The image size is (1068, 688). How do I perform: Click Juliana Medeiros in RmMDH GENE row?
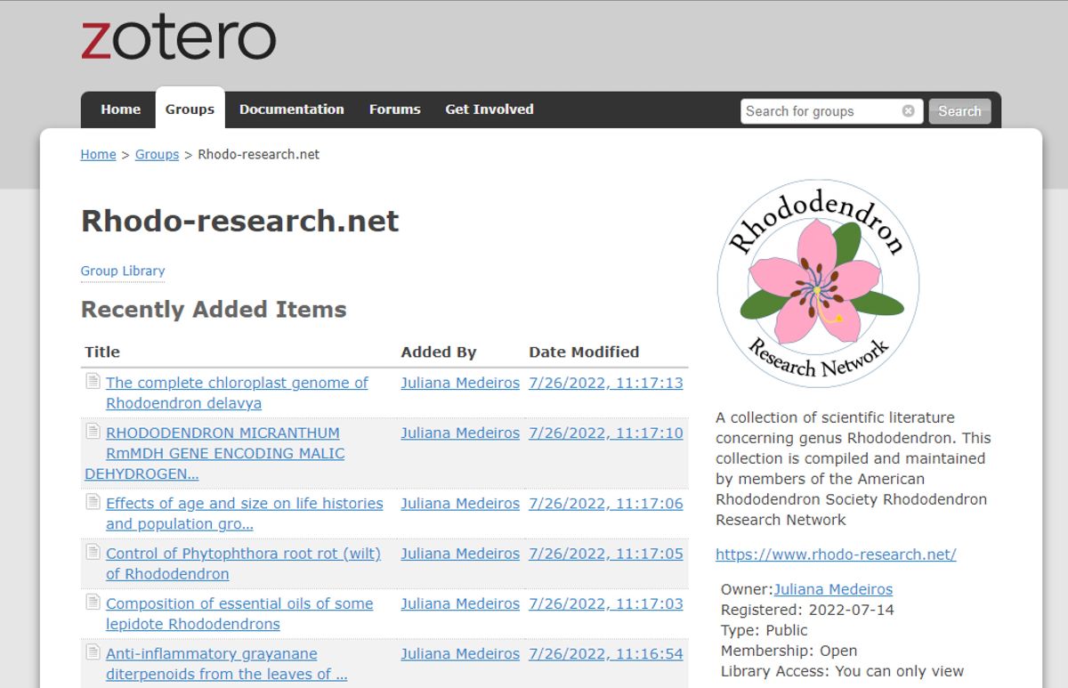coord(460,433)
